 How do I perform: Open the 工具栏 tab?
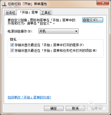coord(46,13)
